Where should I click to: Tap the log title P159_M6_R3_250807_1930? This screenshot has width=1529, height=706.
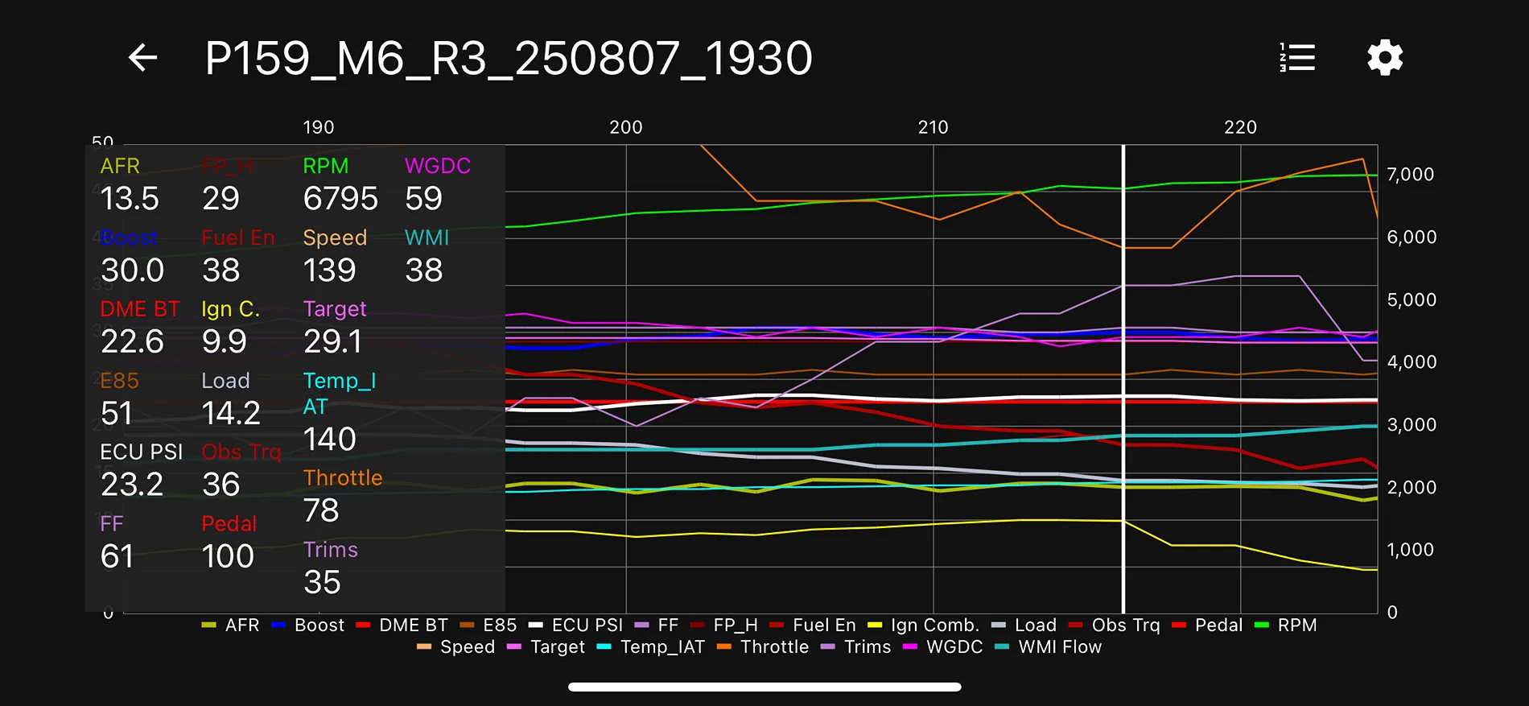(x=509, y=59)
